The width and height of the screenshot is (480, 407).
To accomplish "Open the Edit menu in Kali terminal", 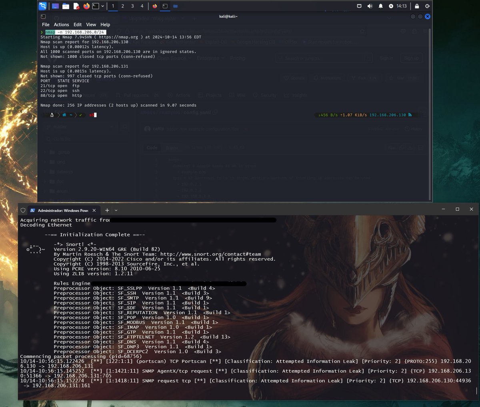I will [78, 24].
